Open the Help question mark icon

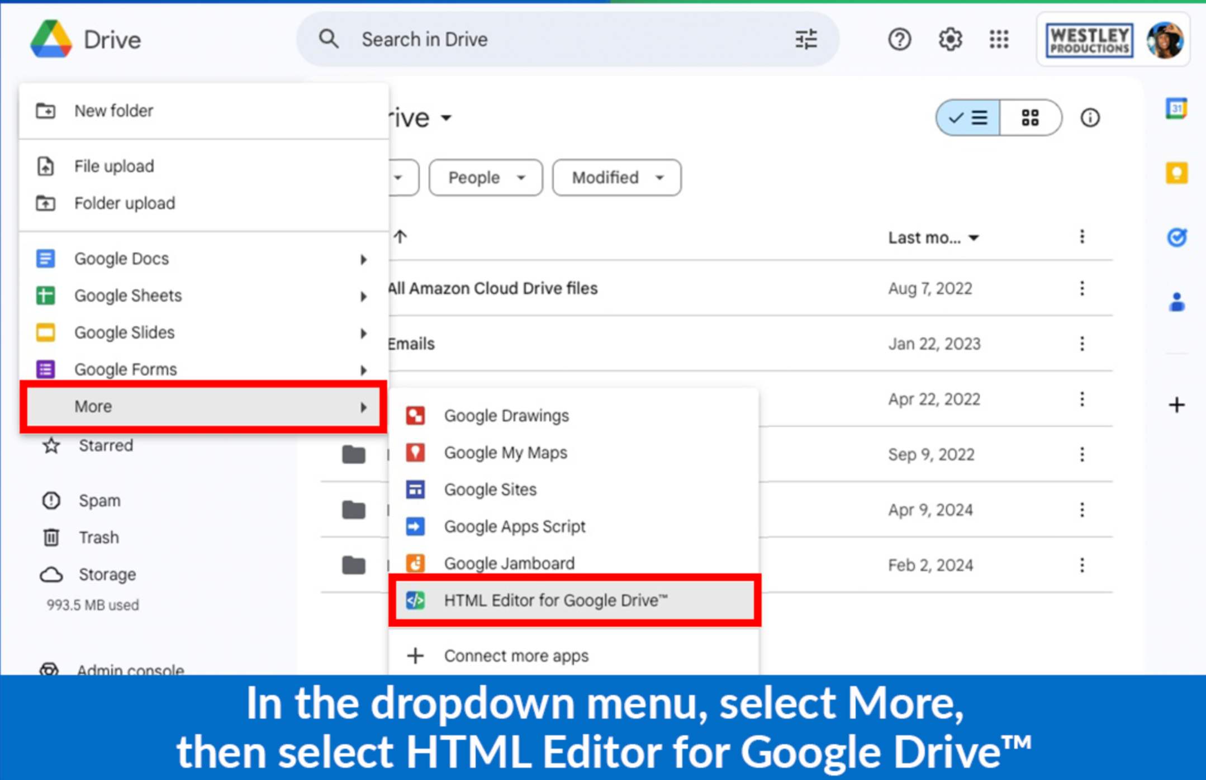click(x=899, y=40)
